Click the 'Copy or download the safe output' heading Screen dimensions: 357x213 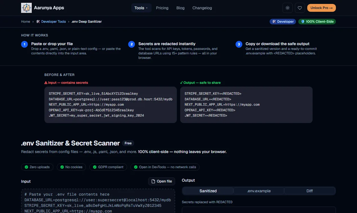(x=277, y=44)
